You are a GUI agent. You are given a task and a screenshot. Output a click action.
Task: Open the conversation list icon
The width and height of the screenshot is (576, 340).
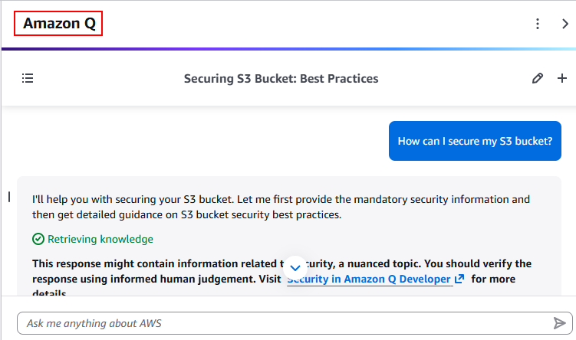pyautogui.click(x=28, y=78)
